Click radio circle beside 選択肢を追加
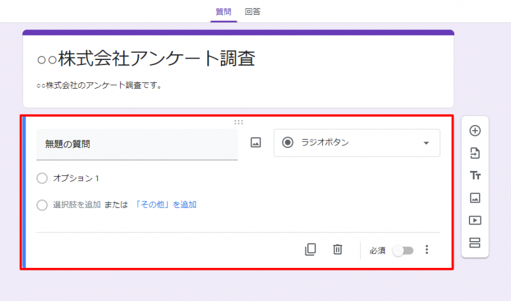This screenshot has height=301, width=511. [42, 205]
